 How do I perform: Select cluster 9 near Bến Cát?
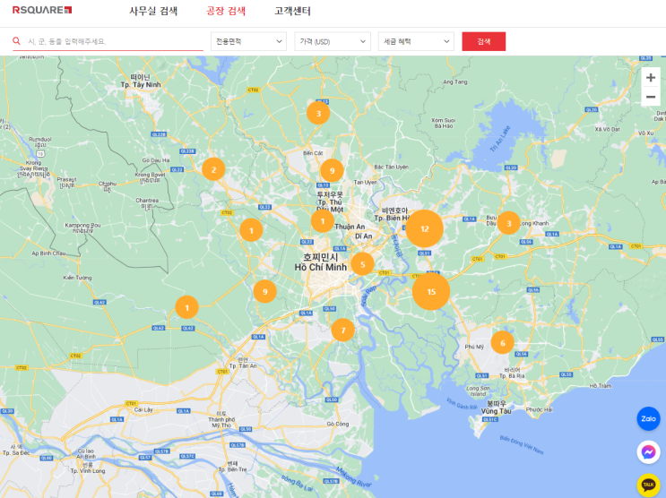pyautogui.click(x=332, y=170)
